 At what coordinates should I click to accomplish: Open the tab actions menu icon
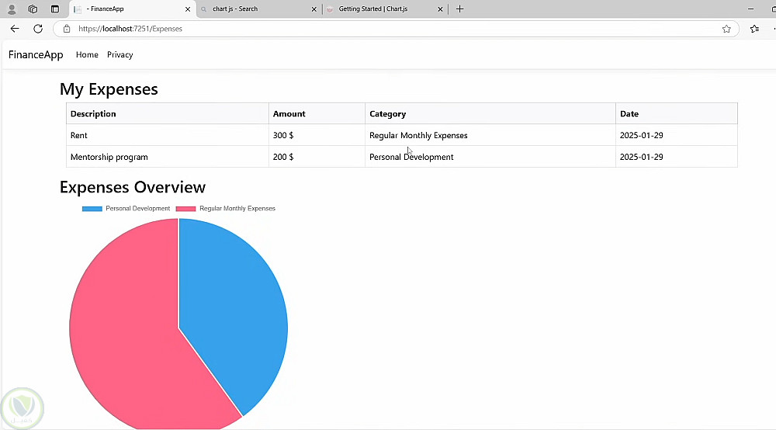pos(55,9)
